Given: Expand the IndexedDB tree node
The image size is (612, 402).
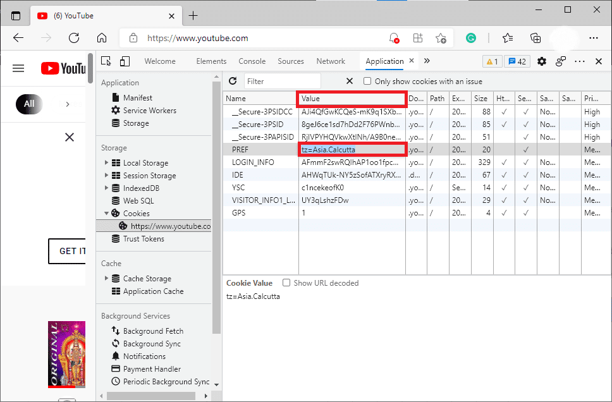Looking at the screenshot, I should point(106,188).
